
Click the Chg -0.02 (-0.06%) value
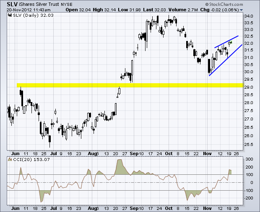pos(219,10)
